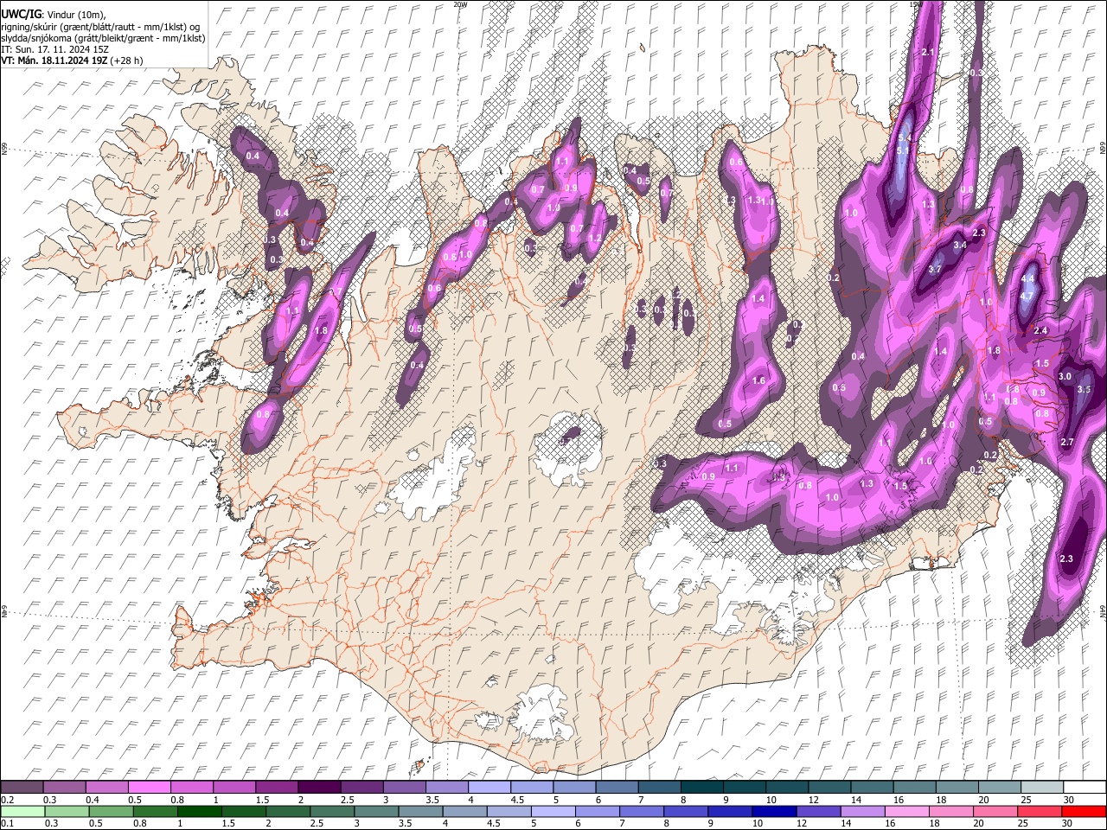
Task: Click the '3.4' value on the map
Action: [959, 246]
